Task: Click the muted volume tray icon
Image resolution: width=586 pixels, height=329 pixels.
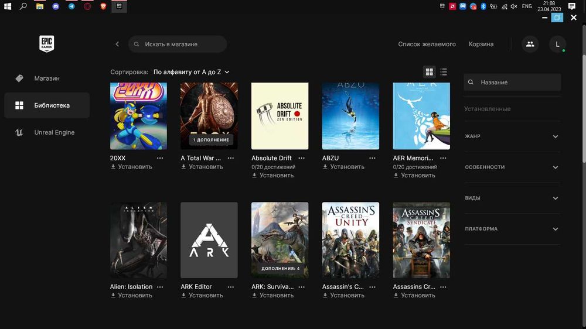Action: tap(514, 6)
